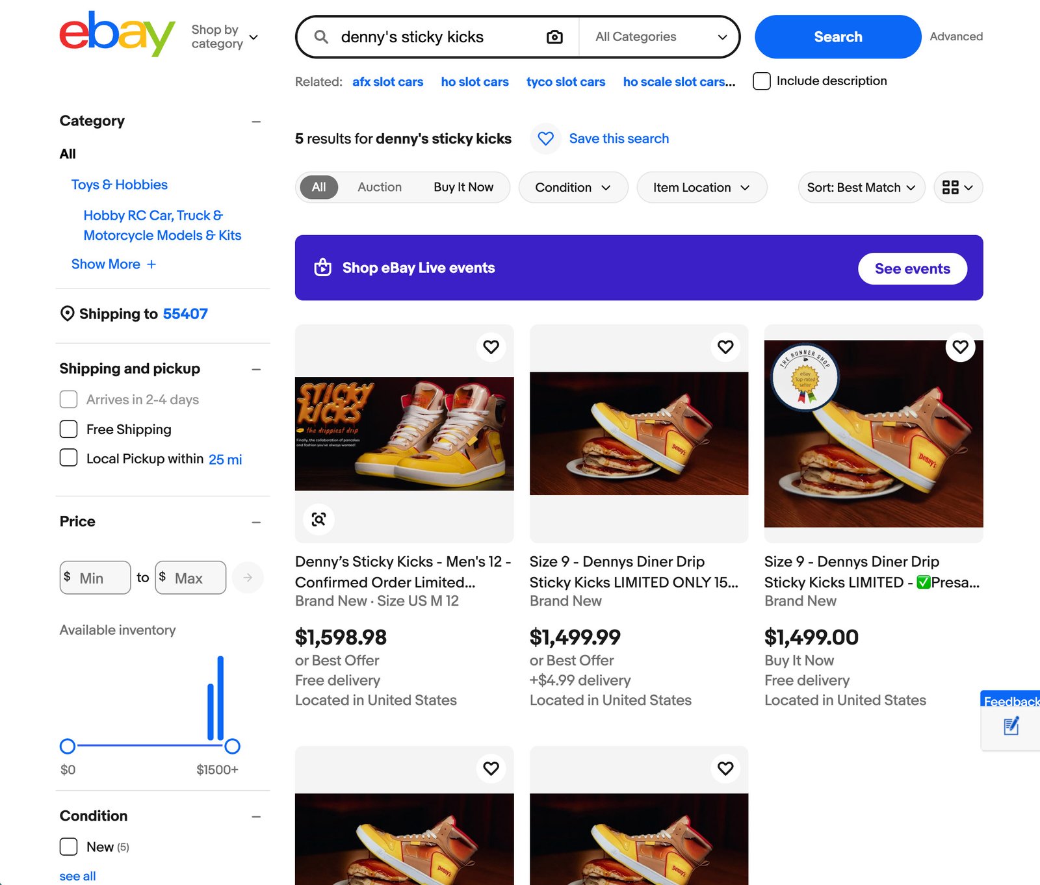Open the Sort Best Match dropdown
The image size is (1040, 885).
click(861, 187)
